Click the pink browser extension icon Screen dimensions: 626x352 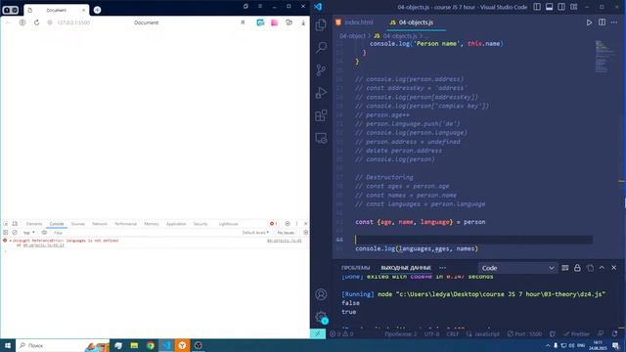(x=274, y=22)
